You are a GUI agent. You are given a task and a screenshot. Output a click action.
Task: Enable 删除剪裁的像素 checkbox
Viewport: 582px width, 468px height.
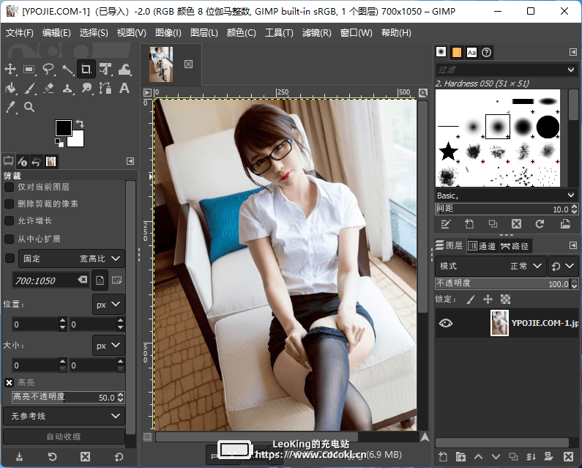pos(10,204)
